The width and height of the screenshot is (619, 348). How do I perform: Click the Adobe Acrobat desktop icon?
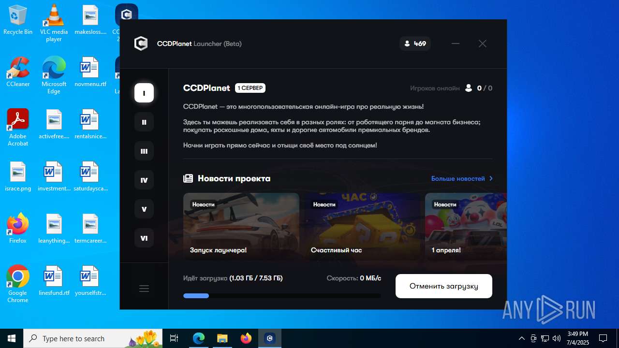point(18,128)
